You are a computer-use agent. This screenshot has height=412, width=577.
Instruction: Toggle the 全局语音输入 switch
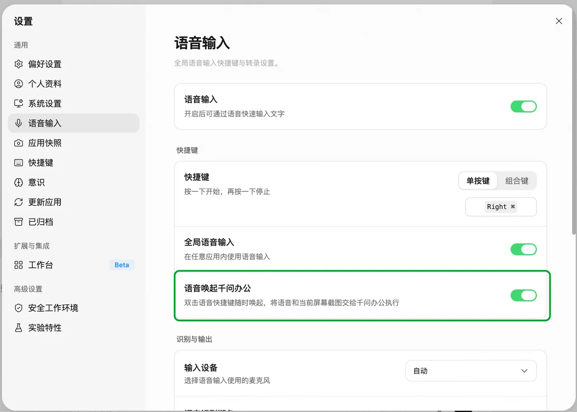point(523,249)
